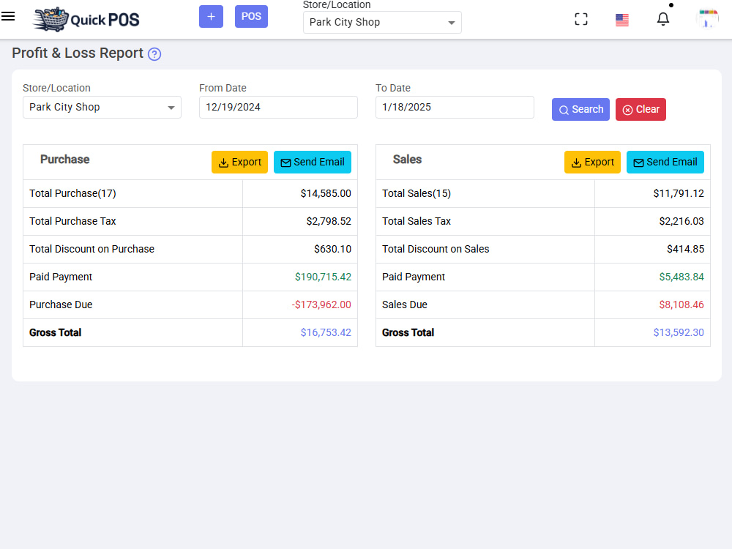This screenshot has height=549, width=732.
Task: Click the Total Sales(15) label
Action: tap(417, 193)
